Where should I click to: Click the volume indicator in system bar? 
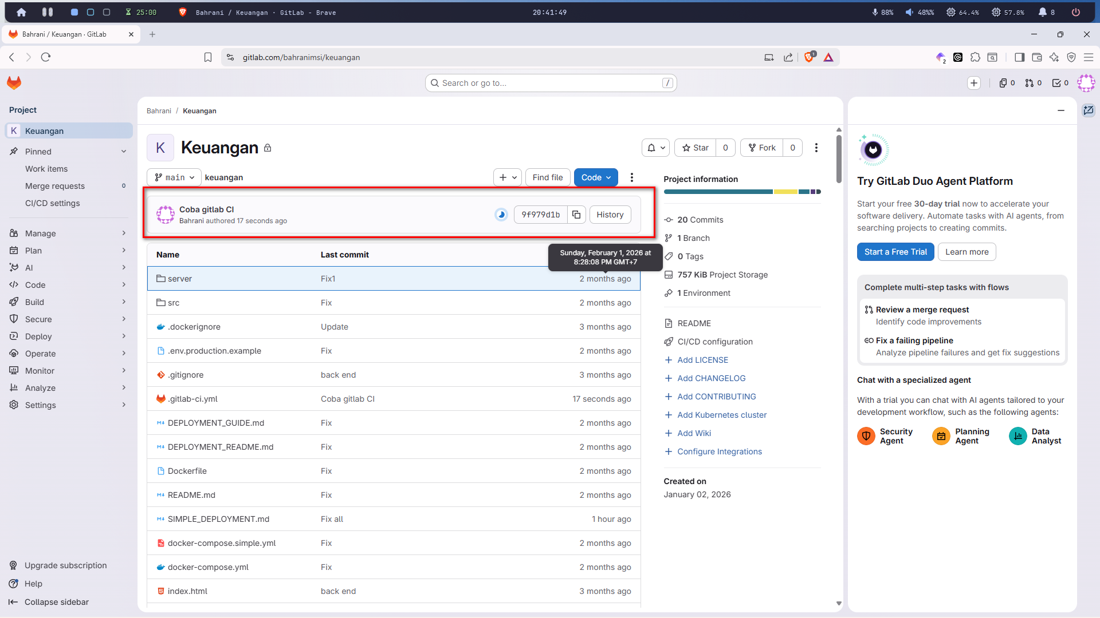(920, 12)
